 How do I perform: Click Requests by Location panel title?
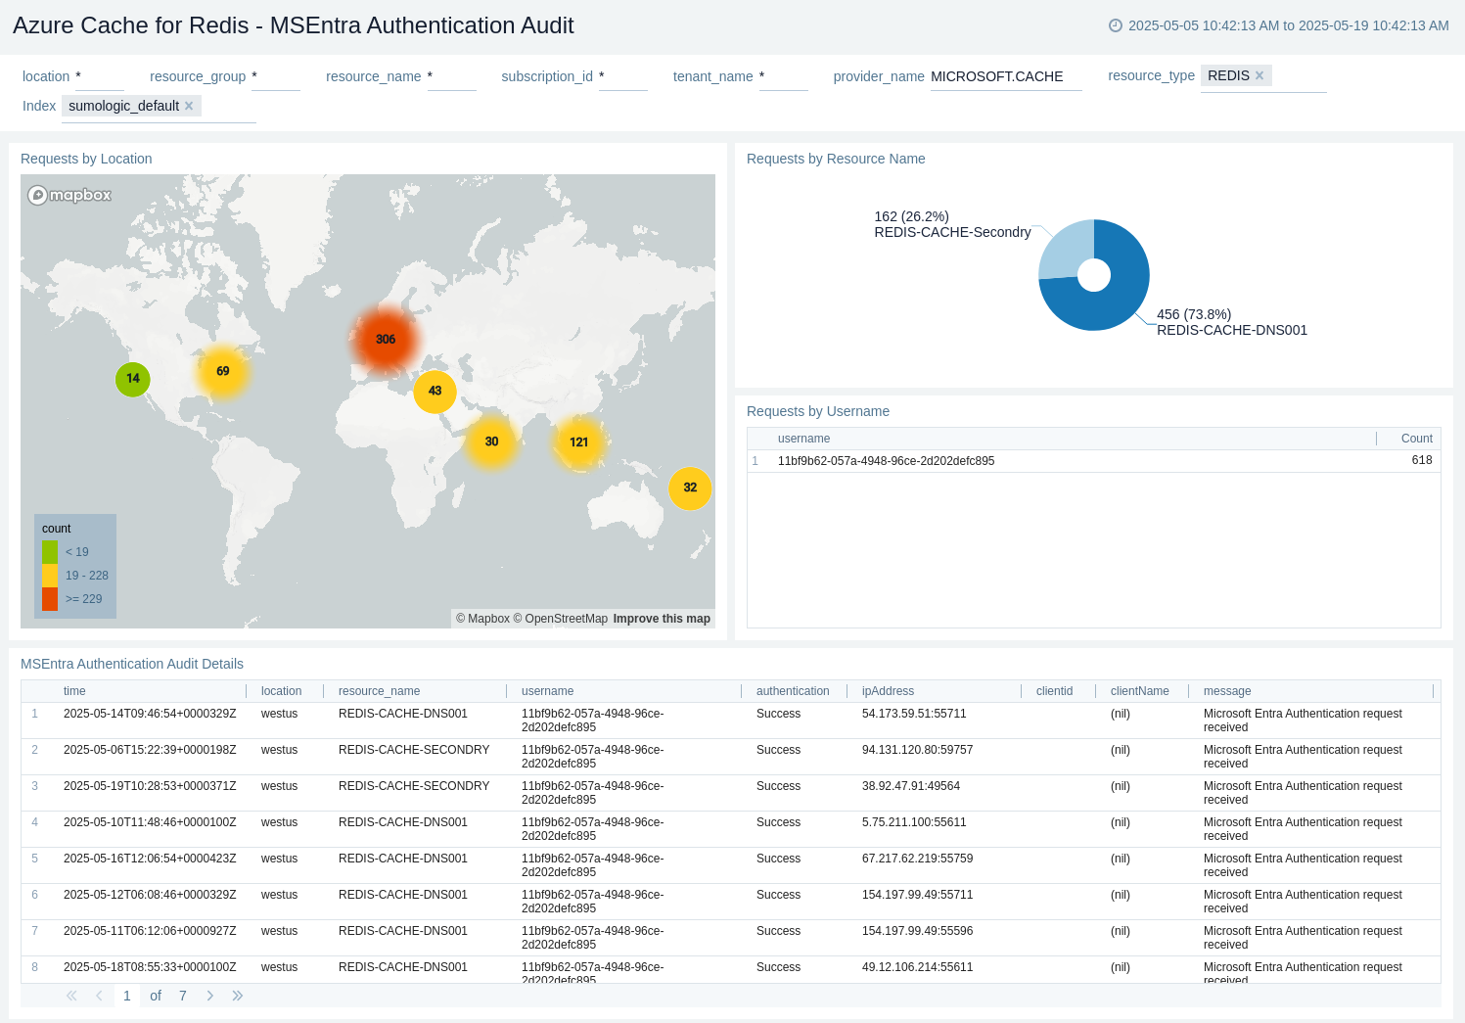point(86,159)
